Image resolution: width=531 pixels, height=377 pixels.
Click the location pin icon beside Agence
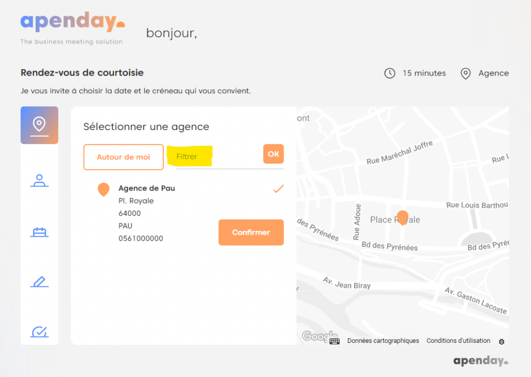tap(466, 74)
